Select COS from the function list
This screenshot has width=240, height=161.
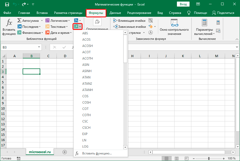coord(85,96)
